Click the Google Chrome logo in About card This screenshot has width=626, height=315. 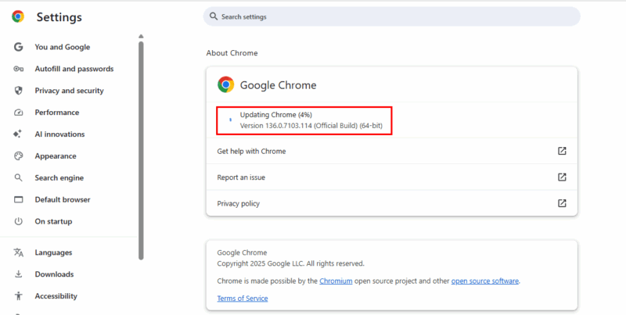pyautogui.click(x=226, y=84)
